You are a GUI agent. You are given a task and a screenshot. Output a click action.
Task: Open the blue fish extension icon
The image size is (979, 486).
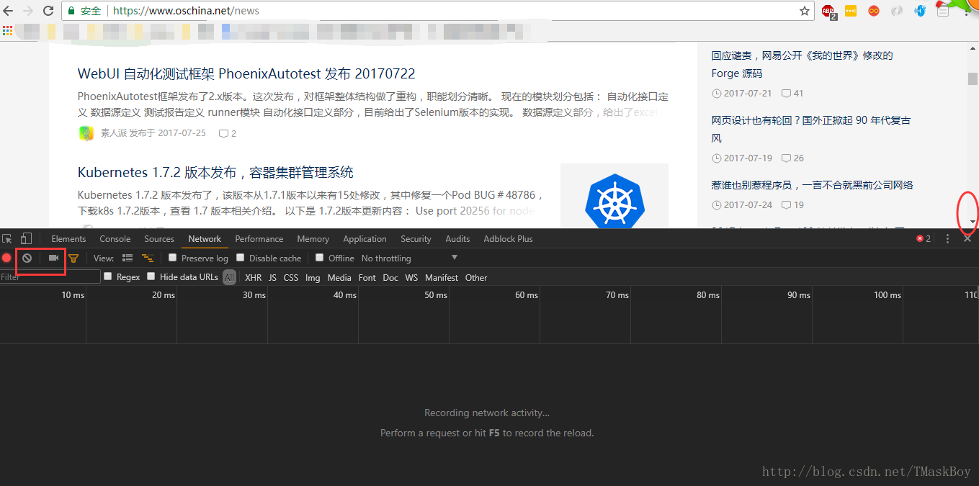(x=920, y=11)
